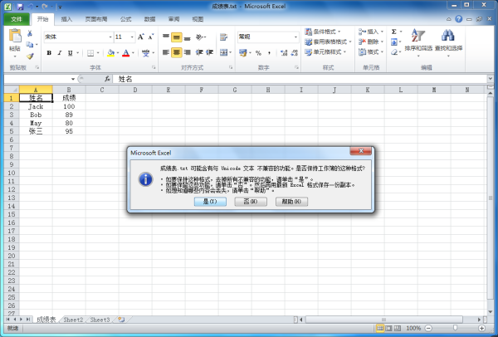Toggle Italic formatting
The image size is (498, 337).
60,53
